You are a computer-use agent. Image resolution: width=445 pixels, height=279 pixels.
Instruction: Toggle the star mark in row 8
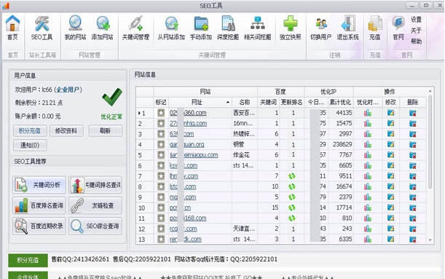[x=161, y=186]
